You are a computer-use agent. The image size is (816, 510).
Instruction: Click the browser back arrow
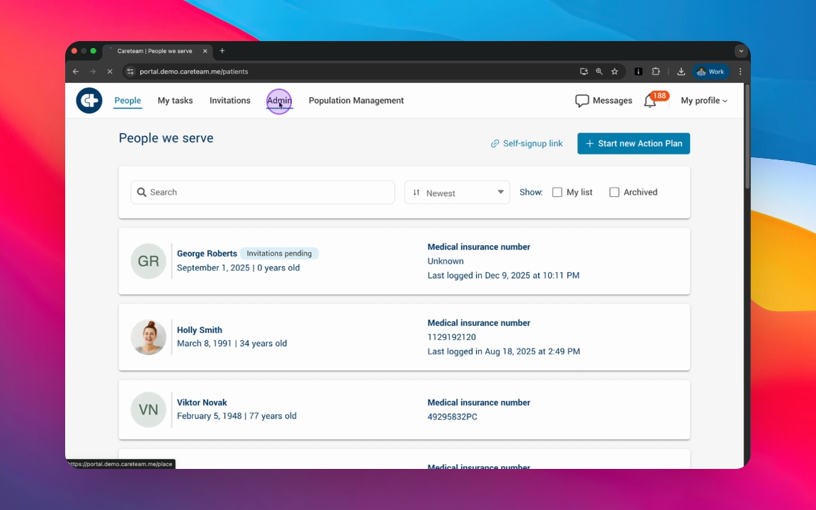coord(76,72)
